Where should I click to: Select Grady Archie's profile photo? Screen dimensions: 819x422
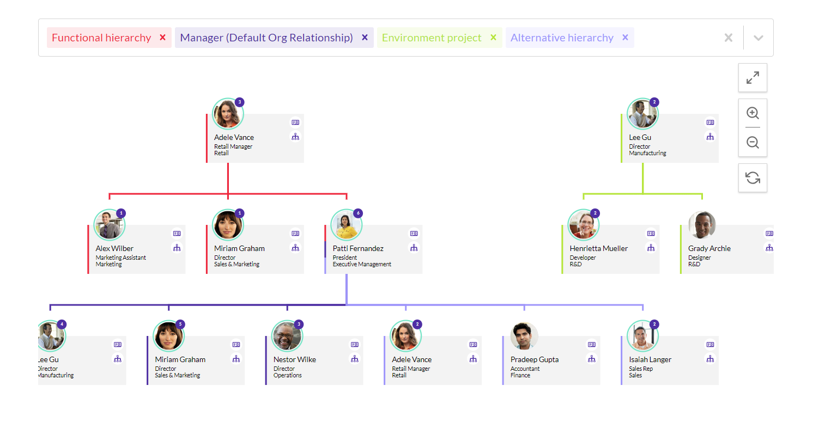pos(702,225)
